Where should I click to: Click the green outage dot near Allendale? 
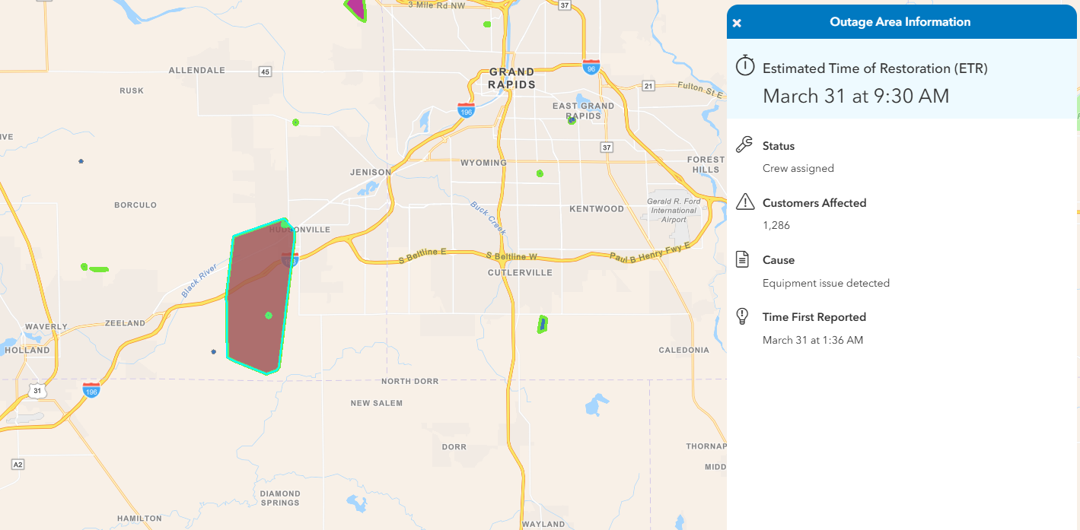(x=296, y=122)
